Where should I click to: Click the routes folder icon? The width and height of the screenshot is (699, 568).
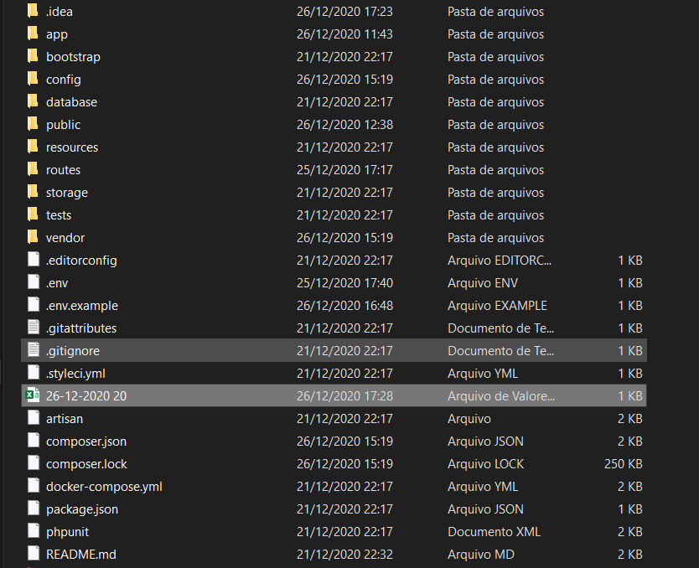point(33,169)
